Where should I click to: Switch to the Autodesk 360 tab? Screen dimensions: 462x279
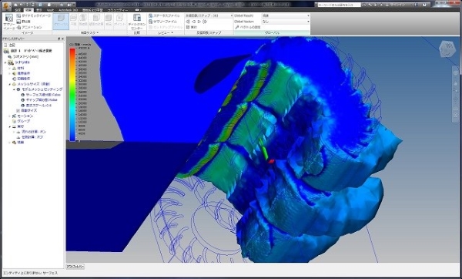pos(68,10)
